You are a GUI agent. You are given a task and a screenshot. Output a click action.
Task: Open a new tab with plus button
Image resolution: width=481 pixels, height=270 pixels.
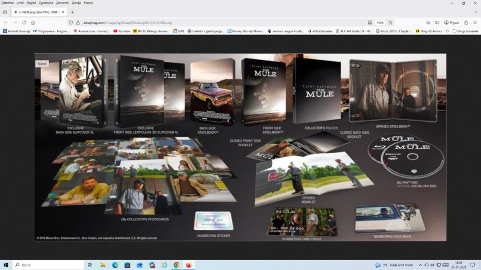pyautogui.click(x=72, y=12)
